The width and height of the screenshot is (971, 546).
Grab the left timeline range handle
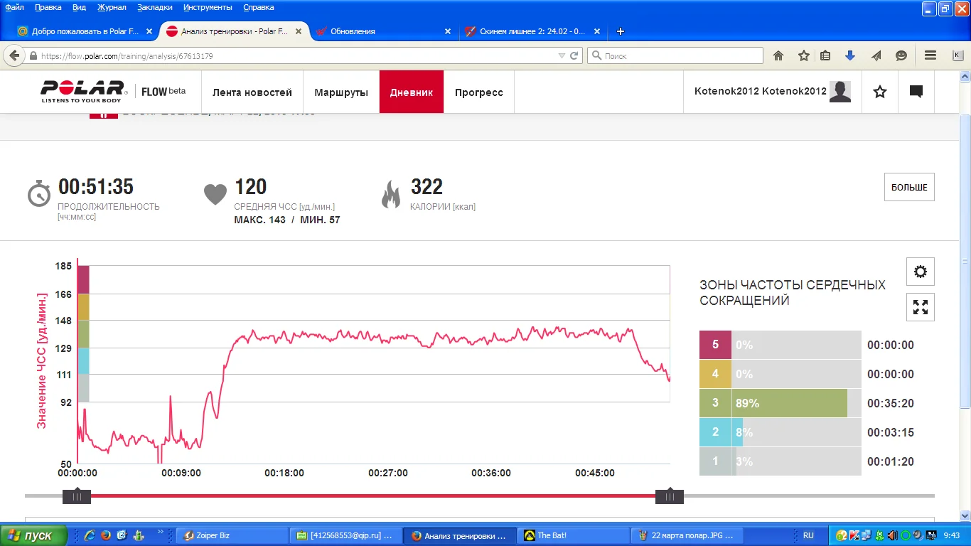77,496
